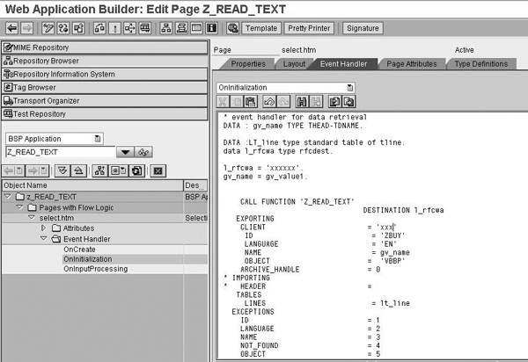Image resolution: width=528 pixels, height=362 pixels.
Task: Click the Z_READ_TEXT application name input field
Action: pyautogui.click(x=60, y=152)
